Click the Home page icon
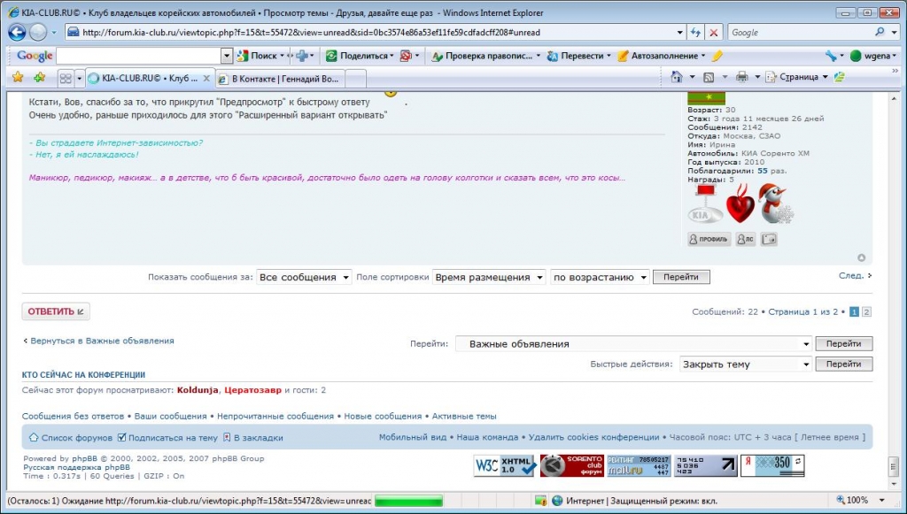Viewport: 907px width, 514px height. point(678,77)
